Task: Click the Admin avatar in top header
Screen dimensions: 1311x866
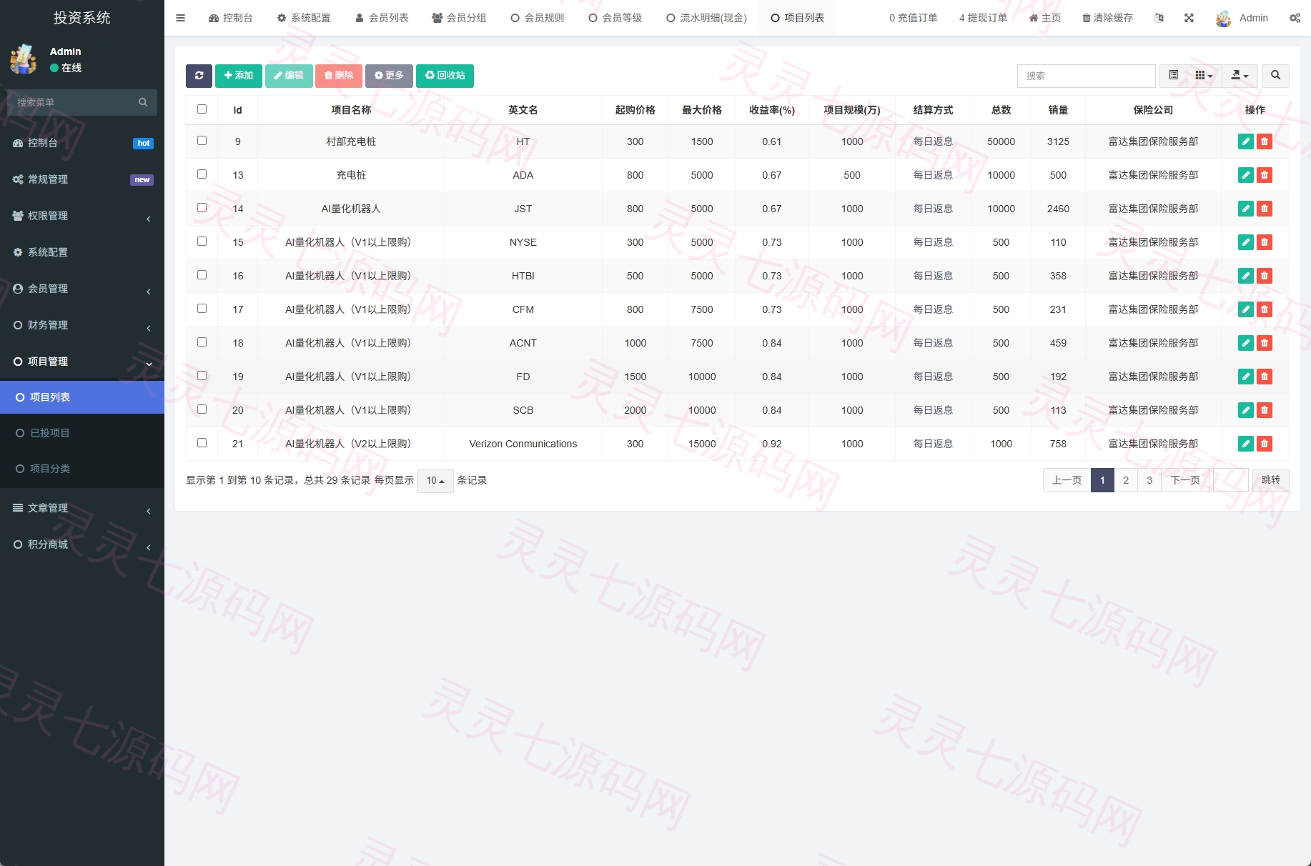Action: coord(1224,18)
